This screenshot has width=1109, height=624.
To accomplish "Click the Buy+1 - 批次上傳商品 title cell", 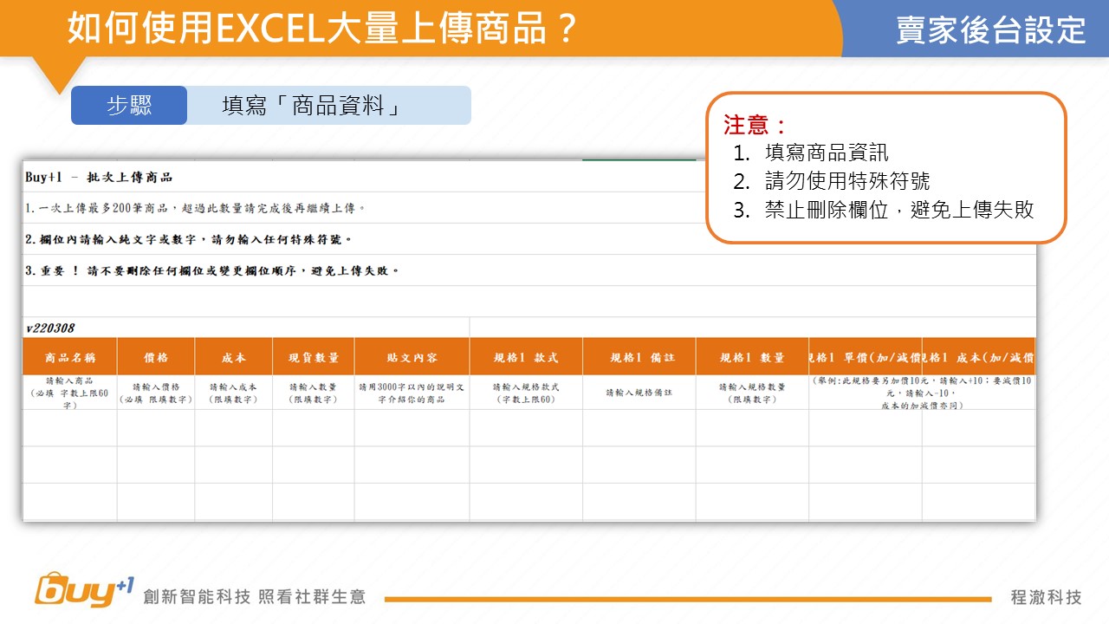I will tap(99, 177).
